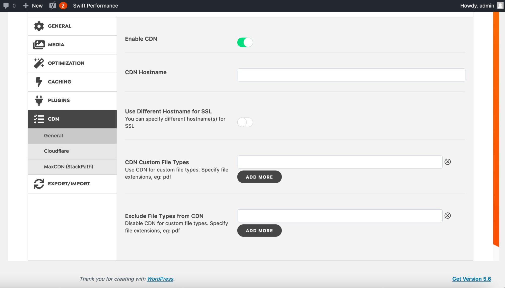
Task: Open the WordPress link in the footer
Action: [x=160, y=279]
